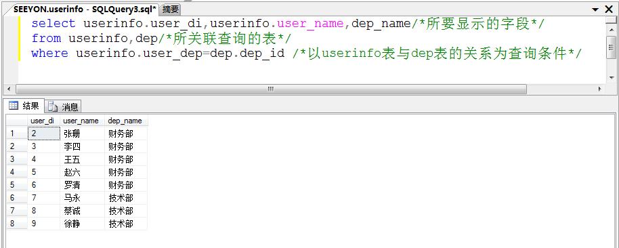Open the active files dropdown arrow
The width and height of the screenshot is (619, 248).
[595, 9]
